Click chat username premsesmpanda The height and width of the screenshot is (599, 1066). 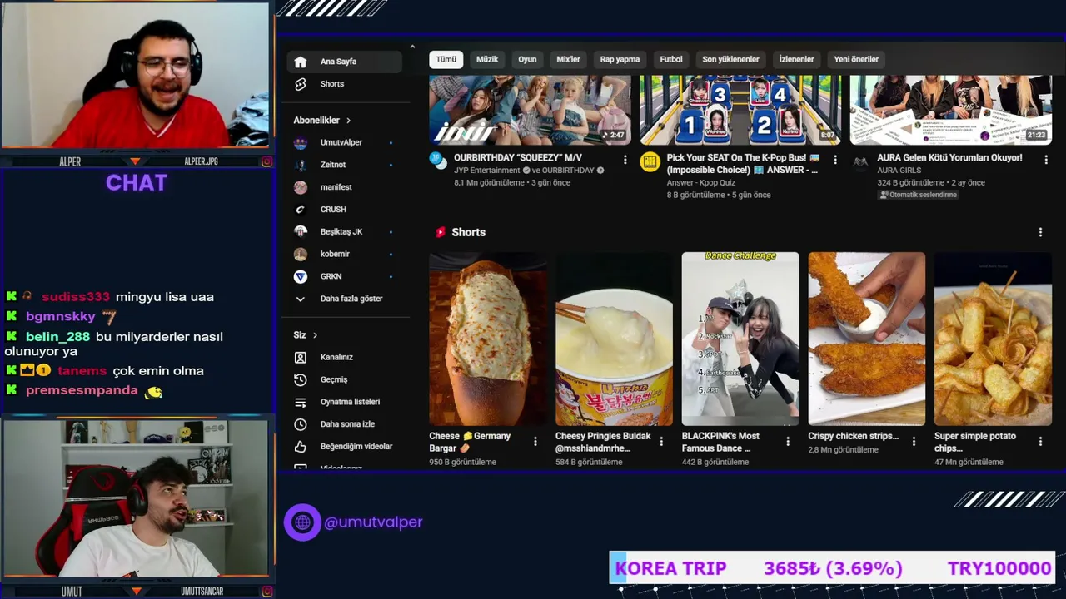[x=82, y=391]
